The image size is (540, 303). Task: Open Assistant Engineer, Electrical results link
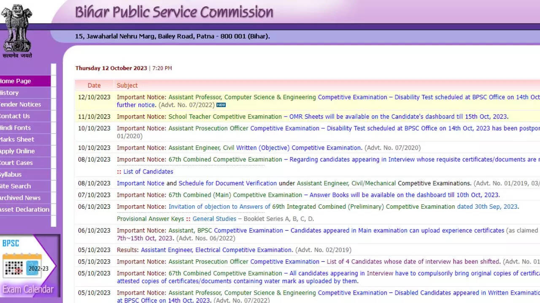coord(216,250)
